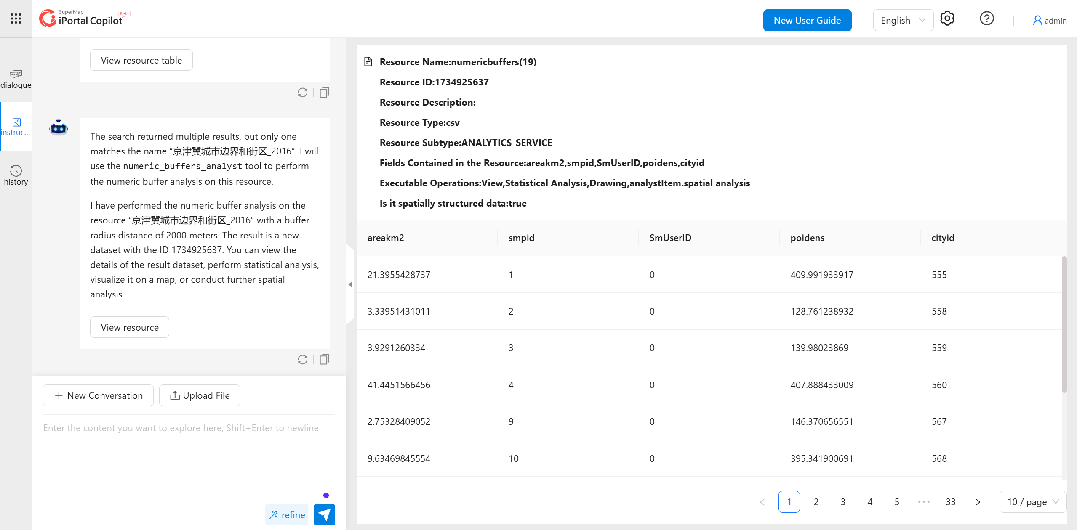Click the cell value 21.3955428737
The width and height of the screenshot is (1077, 530).
399,275
